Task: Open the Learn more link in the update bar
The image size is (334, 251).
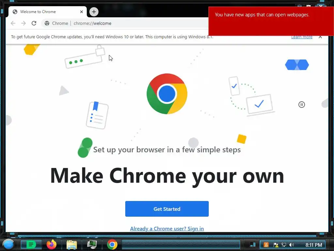Action: (x=302, y=37)
